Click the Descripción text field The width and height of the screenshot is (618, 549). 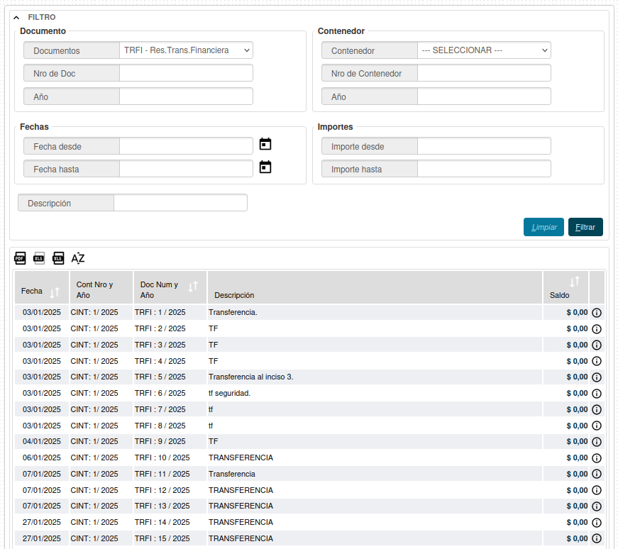pyautogui.click(x=180, y=203)
